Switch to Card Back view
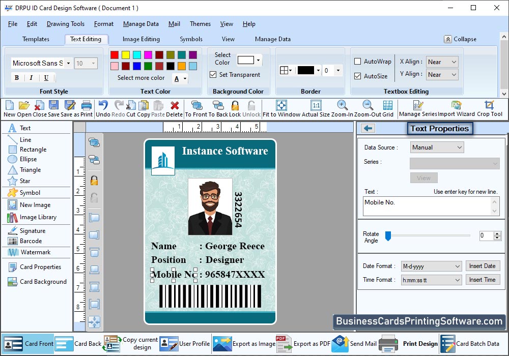The width and height of the screenshot is (509, 356). click(x=78, y=344)
